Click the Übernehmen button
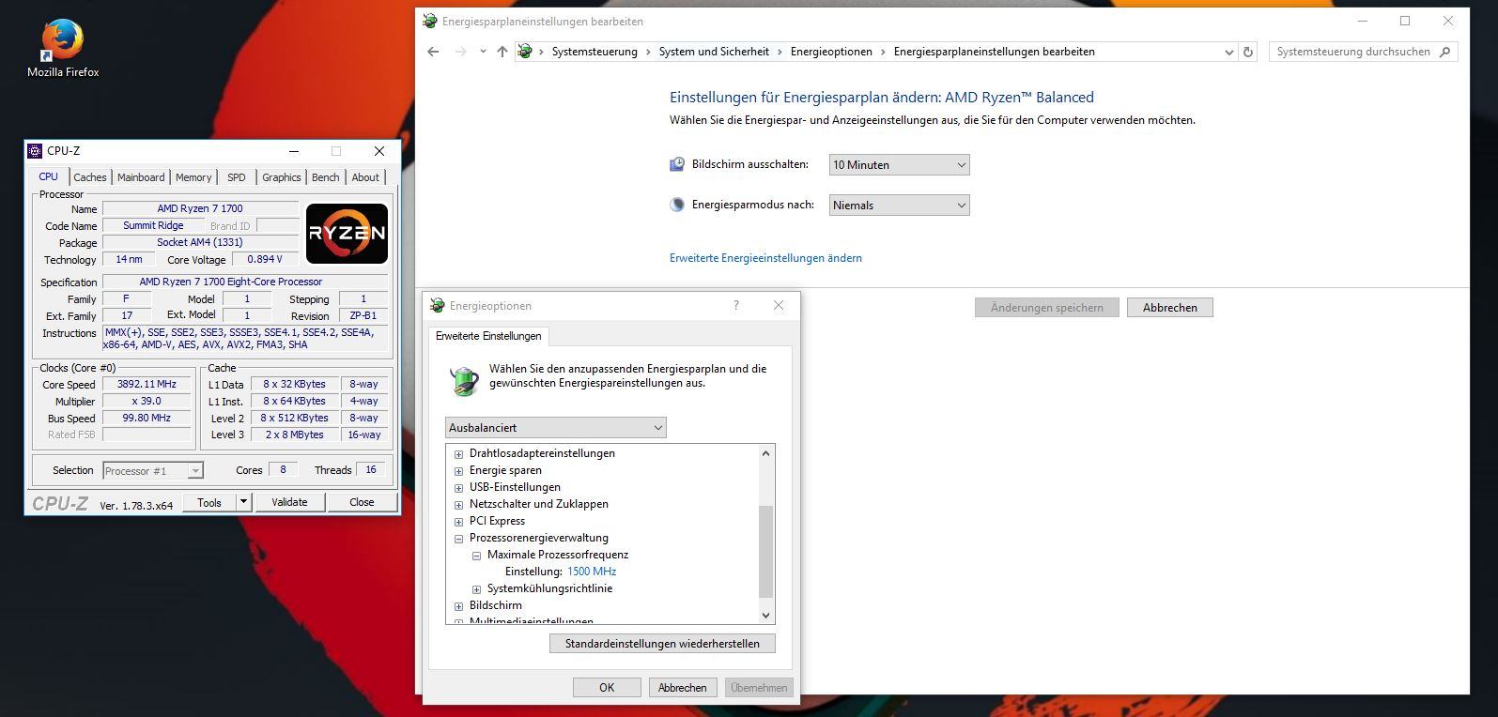Screen dimensions: 1498x717 click(759, 688)
